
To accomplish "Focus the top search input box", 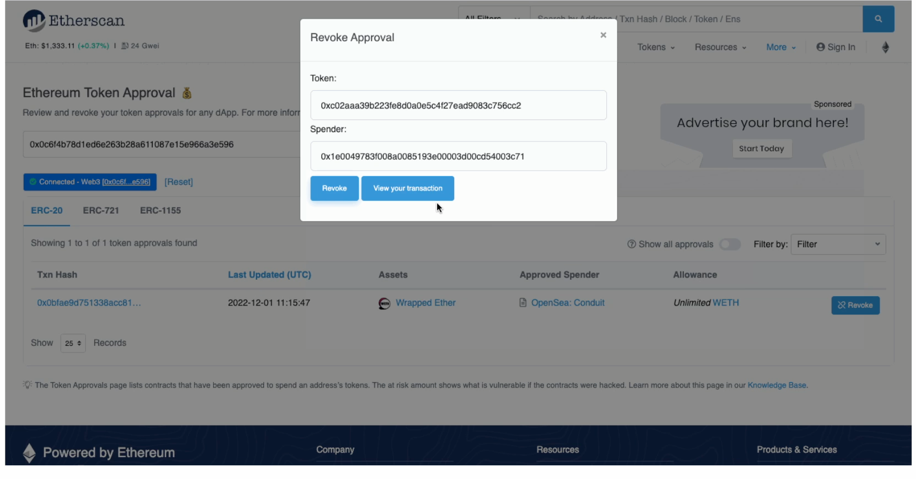I will click(x=696, y=19).
